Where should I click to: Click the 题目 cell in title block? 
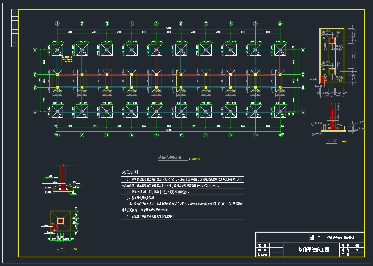click(x=316, y=237)
